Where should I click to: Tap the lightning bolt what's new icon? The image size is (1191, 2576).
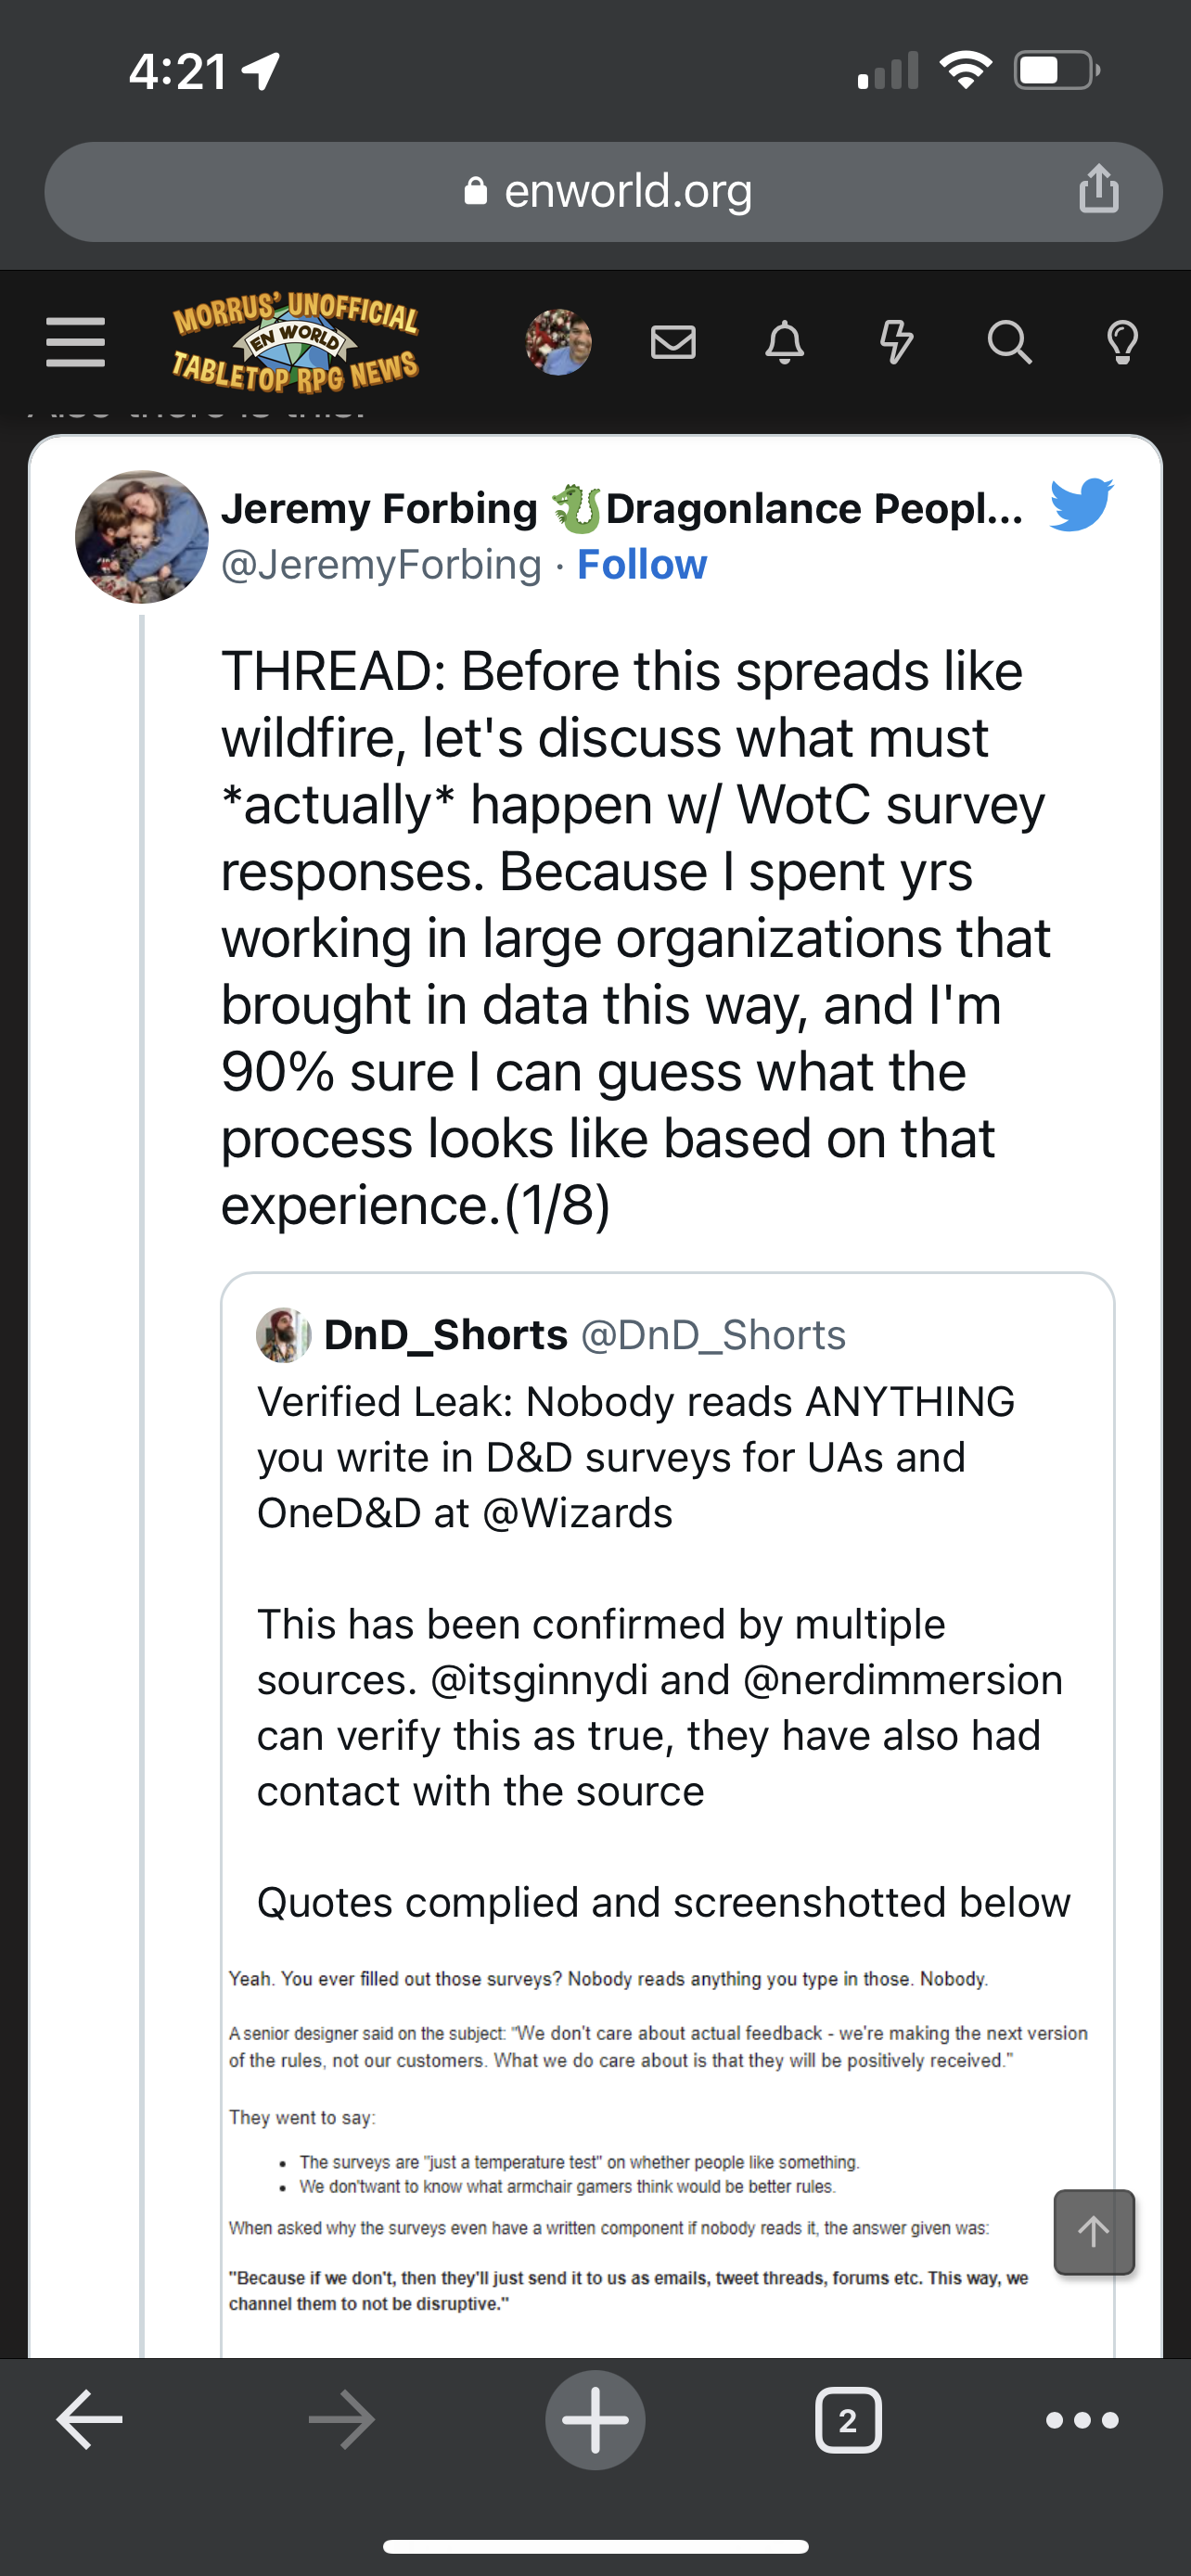(x=896, y=342)
